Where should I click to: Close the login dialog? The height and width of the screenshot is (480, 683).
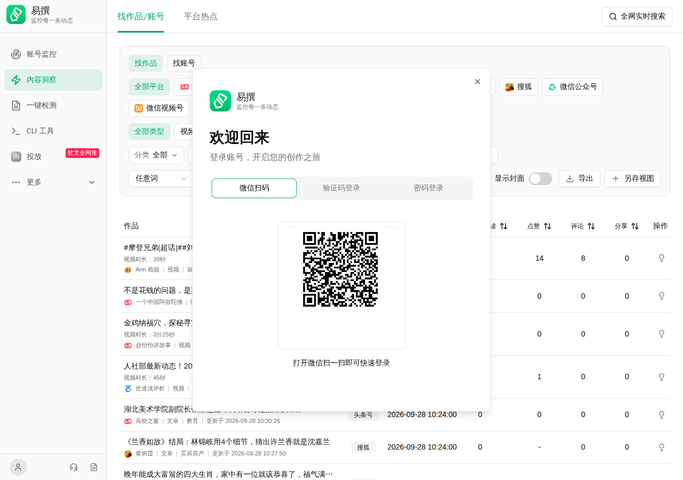pos(478,82)
